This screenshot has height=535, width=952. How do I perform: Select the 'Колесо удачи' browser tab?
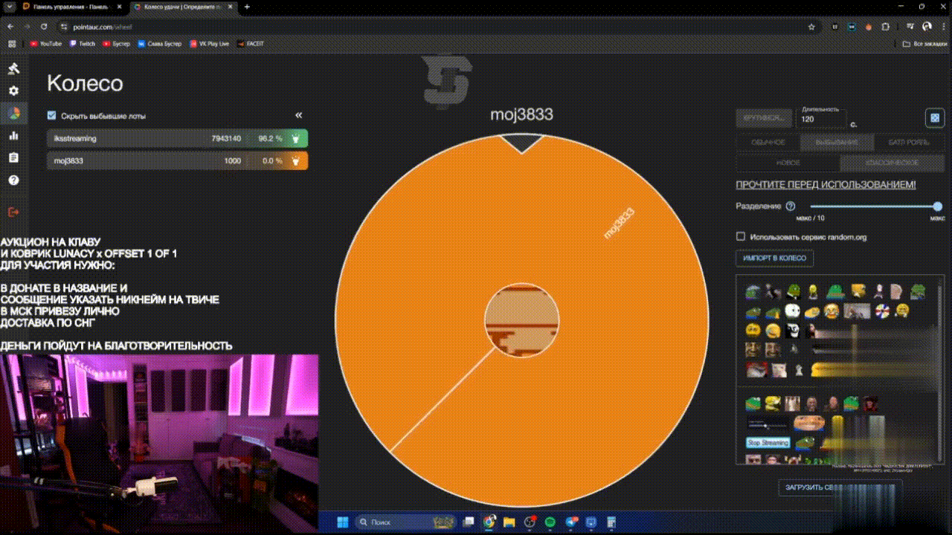(183, 7)
